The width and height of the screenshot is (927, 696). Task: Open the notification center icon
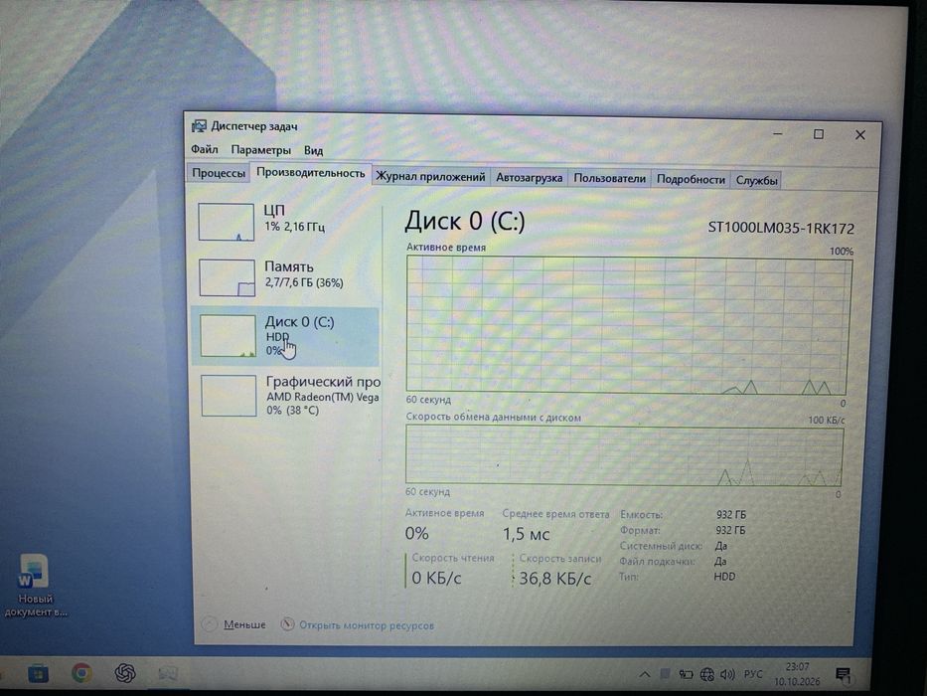tap(844, 675)
